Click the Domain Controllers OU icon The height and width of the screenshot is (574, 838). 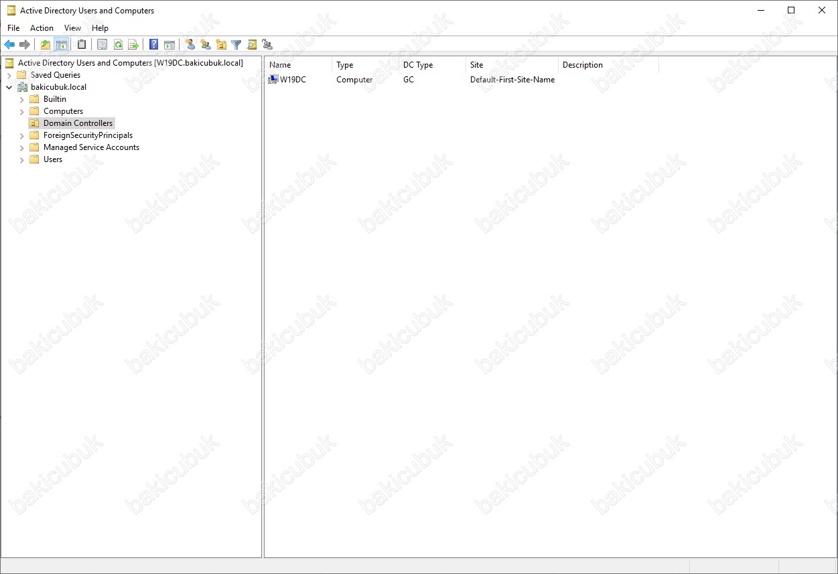coord(35,123)
